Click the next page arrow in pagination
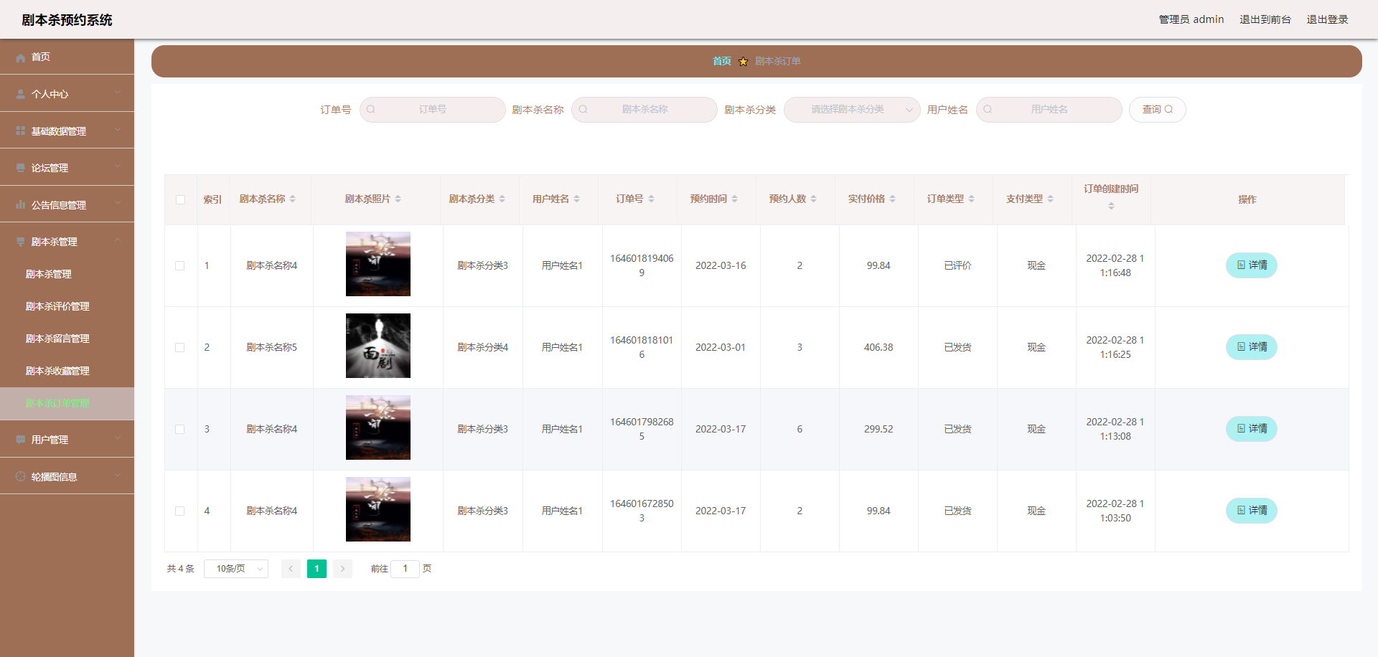This screenshot has width=1378, height=657. click(x=342, y=568)
